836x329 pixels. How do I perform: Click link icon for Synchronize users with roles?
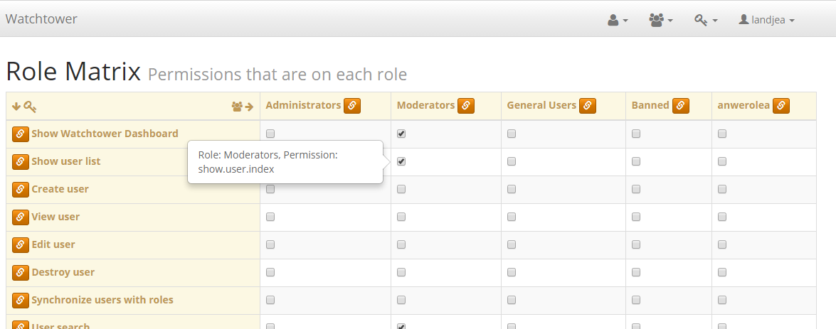21,300
